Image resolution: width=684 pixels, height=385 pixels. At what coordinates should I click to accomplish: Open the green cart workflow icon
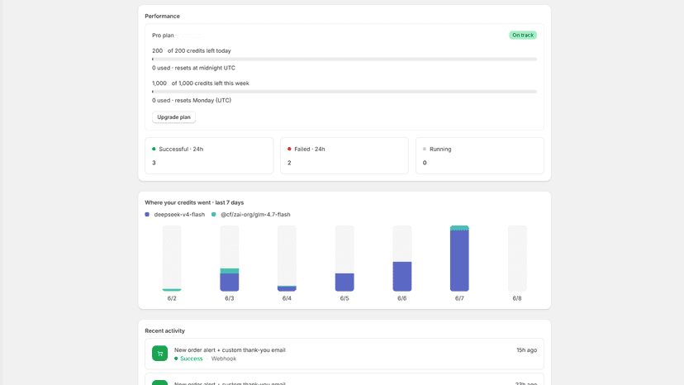(159, 353)
